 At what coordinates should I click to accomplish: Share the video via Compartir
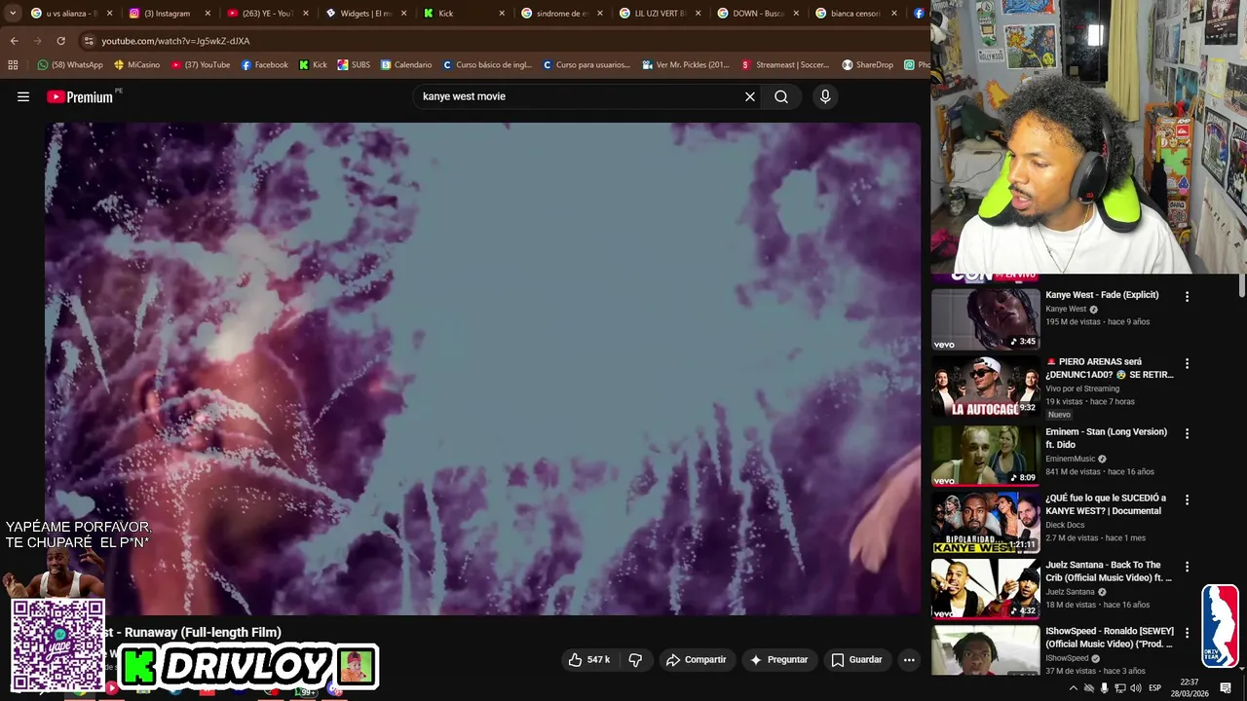click(x=696, y=659)
